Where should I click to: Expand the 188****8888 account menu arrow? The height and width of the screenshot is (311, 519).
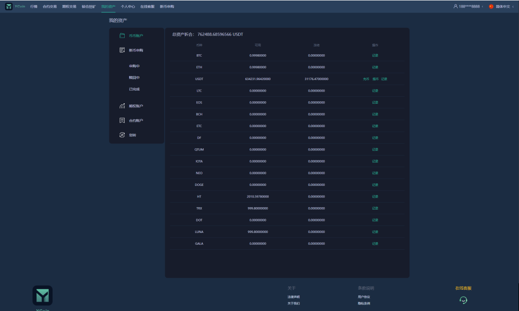483,7
